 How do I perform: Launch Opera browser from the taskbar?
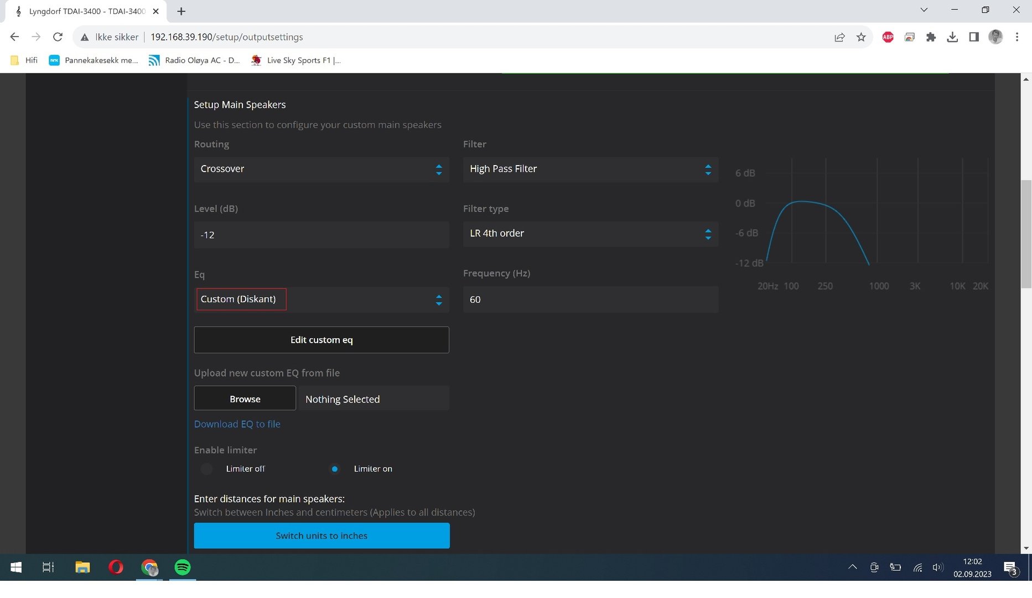coord(116,567)
